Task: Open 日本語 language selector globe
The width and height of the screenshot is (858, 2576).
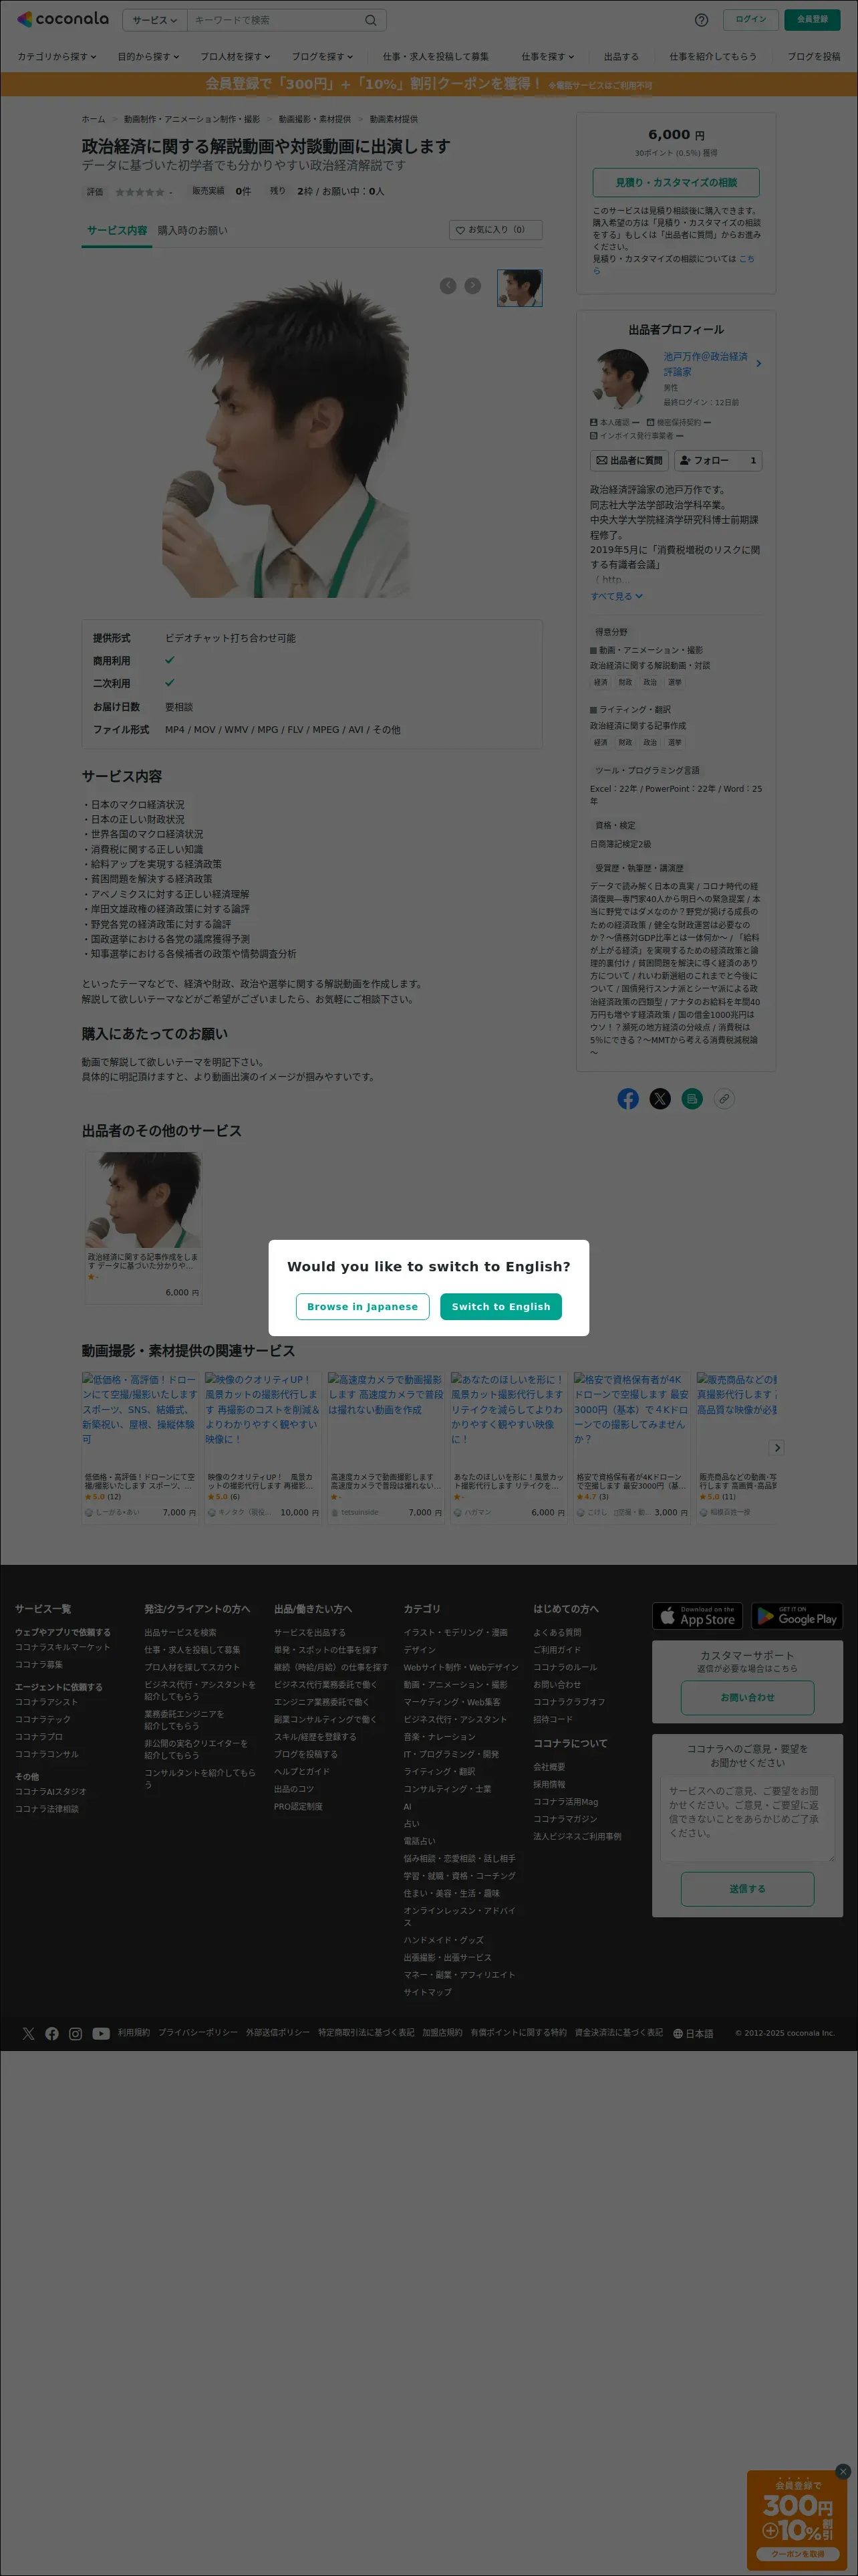Action: 693,2034
